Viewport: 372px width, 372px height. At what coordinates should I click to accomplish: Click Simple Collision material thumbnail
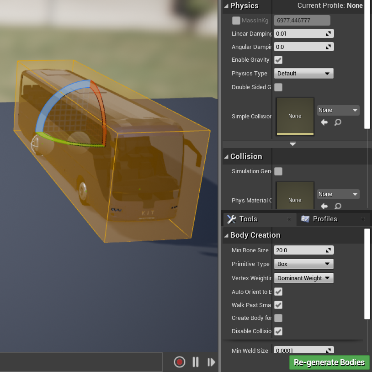pyautogui.click(x=295, y=116)
